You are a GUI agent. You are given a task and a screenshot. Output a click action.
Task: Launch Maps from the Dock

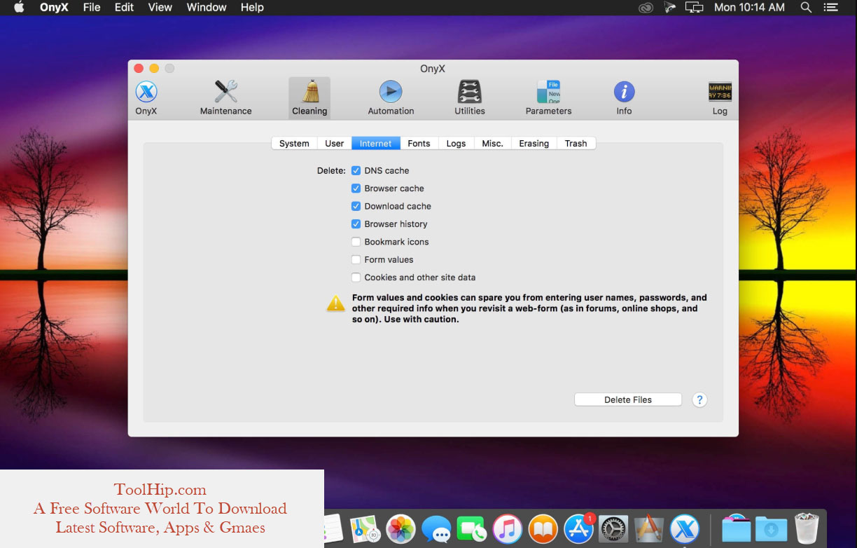point(365,528)
